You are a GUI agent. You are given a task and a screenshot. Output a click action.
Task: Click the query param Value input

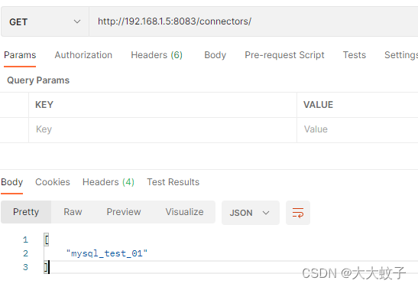pos(358,129)
